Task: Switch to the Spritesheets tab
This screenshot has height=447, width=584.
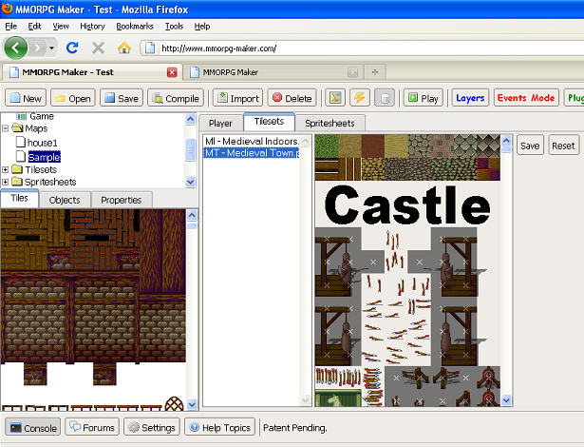Action: pyautogui.click(x=330, y=123)
